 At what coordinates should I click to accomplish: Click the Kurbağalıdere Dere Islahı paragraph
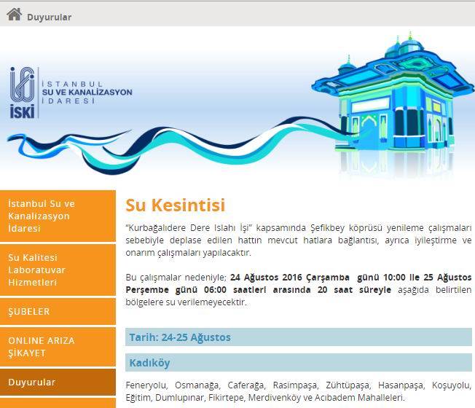[x=299, y=240]
